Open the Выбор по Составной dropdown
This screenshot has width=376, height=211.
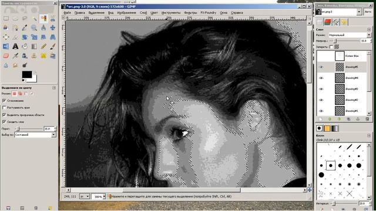[35, 135]
